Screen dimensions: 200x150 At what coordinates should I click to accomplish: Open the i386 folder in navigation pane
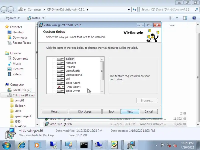click(x=18, y=121)
